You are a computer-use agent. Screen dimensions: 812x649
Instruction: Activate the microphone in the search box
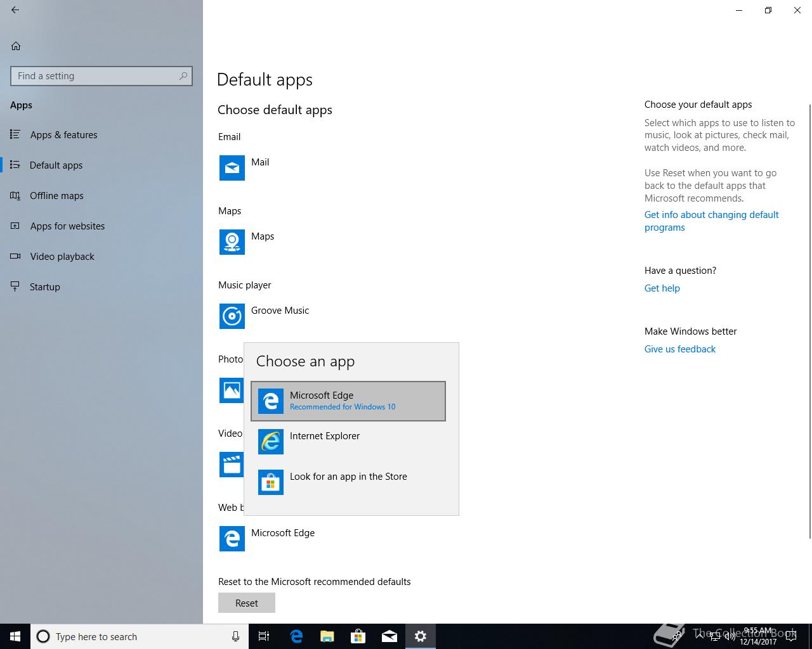pos(235,636)
